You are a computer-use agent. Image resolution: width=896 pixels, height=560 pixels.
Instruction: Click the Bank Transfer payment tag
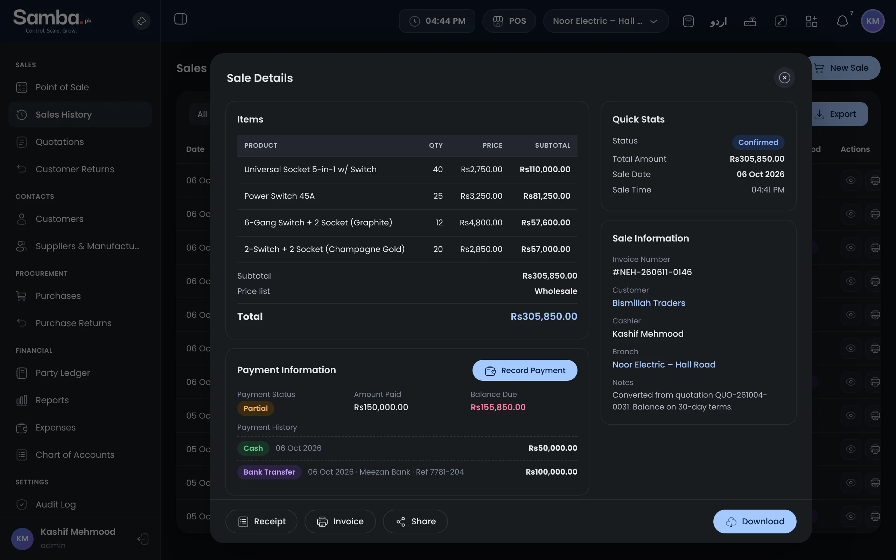pos(269,472)
